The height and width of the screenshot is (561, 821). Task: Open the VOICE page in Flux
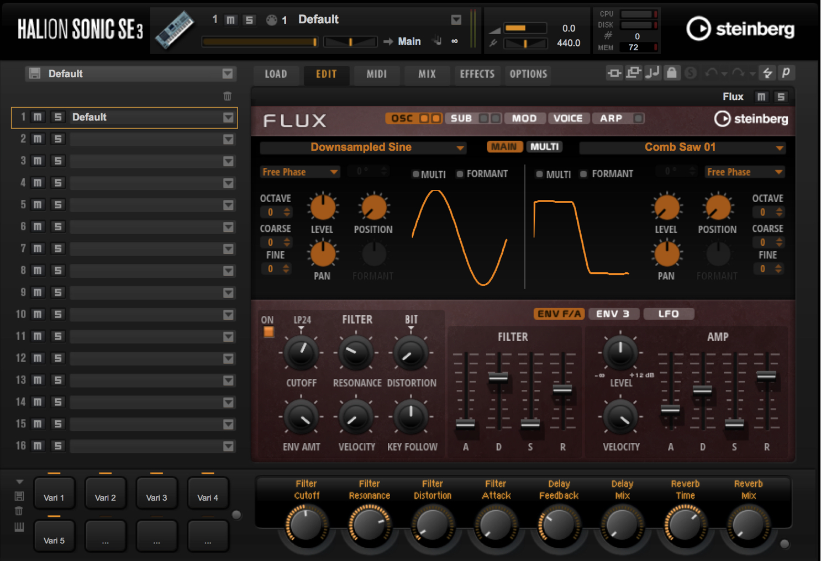(568, 118)
